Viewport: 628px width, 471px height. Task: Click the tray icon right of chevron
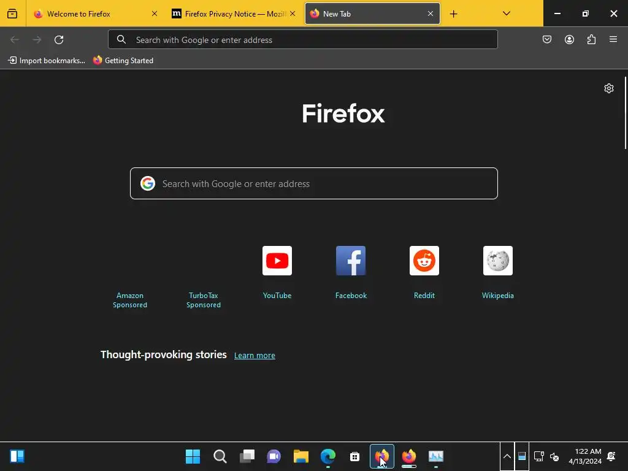pos(522,456)
